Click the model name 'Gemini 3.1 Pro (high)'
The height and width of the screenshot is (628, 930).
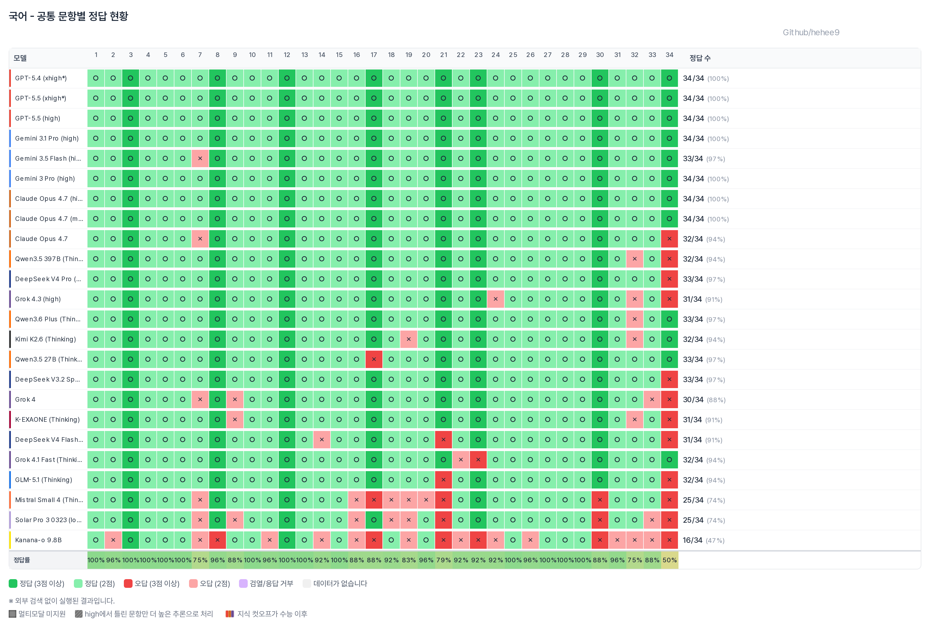coord(47,138)
